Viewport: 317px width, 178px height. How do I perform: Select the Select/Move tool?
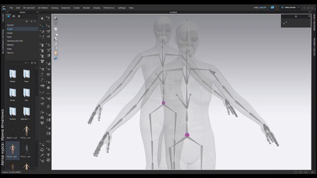point(42,26)
